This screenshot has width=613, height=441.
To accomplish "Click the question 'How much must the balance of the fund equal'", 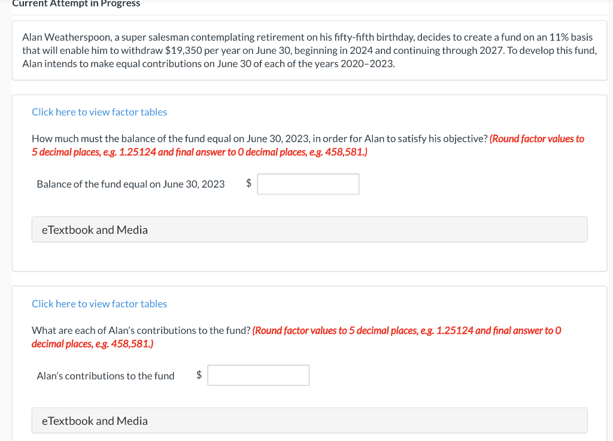I will 260,139.
